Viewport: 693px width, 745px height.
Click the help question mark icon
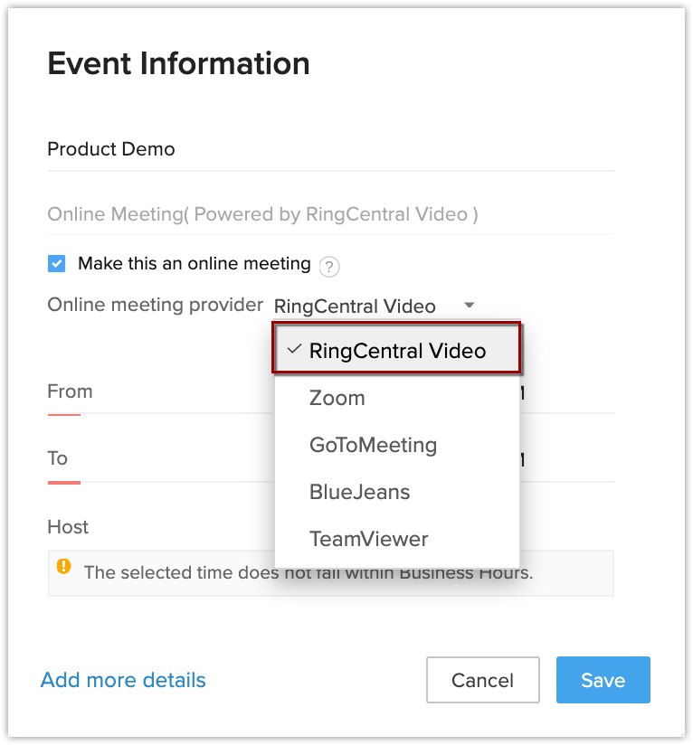(x=329, y=266)
